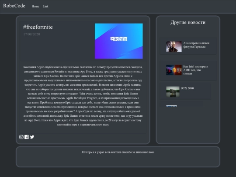236x177 pixels.
Task: Click the Apple statement article body text
Action: pos(83,96)
